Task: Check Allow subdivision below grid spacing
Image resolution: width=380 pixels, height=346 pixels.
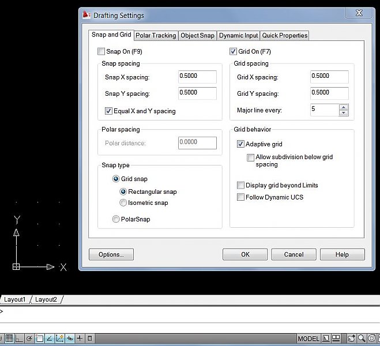Action: point(250,157)
